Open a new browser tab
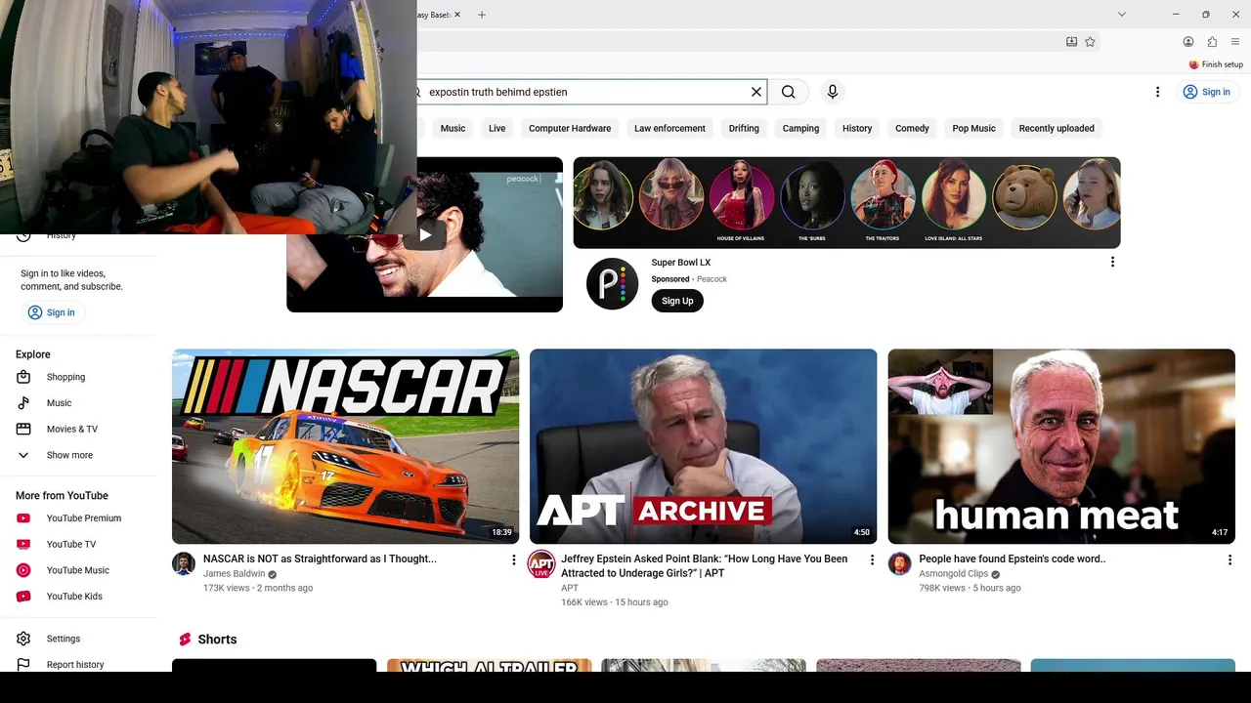The height and width of the screenshot is (703, 1251). 481,15
